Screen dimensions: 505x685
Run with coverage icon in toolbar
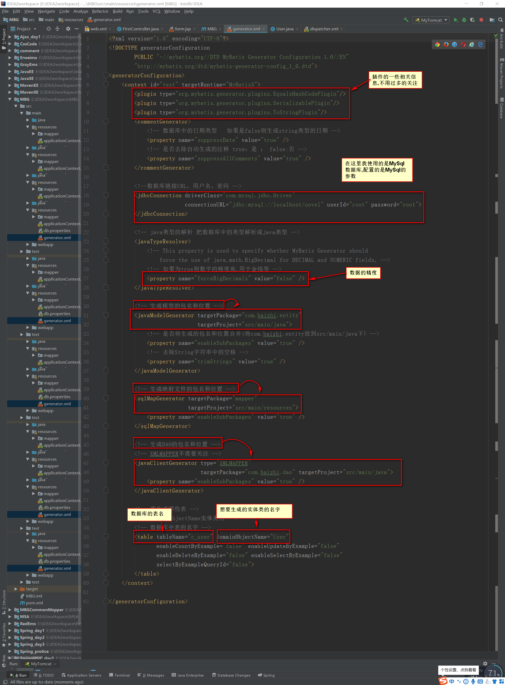coord(473,20)
